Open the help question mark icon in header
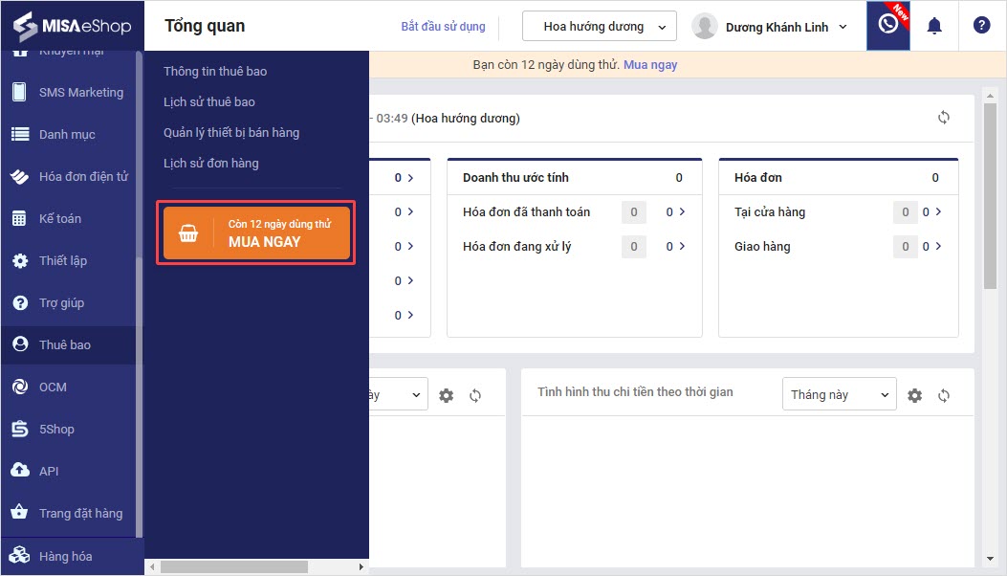 (981, 26)
